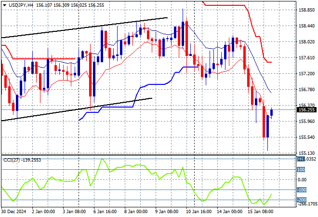Click the CCI -200 level label
This screenshot has height=217, width=318.
click(x=301, y=200)
